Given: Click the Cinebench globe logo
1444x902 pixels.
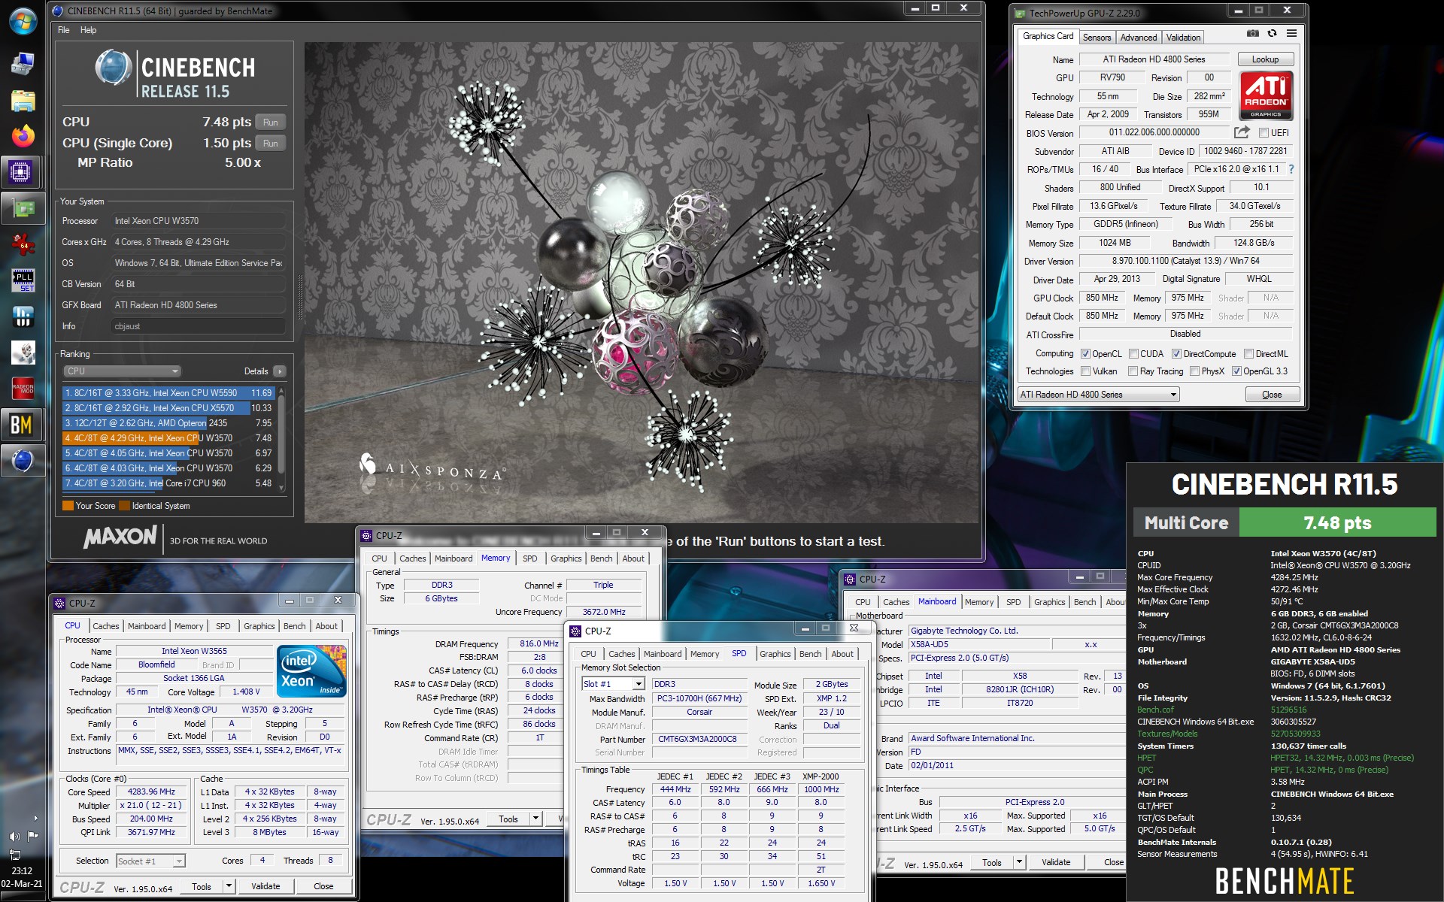Looking at the screenshot, I should coord(114,67).
